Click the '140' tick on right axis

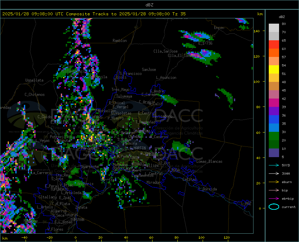(256, 31)
